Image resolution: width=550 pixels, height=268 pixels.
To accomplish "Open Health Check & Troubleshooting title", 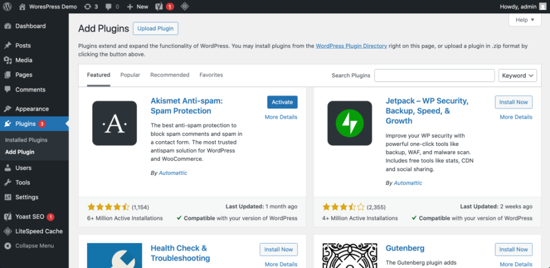I will pos(181,254).
